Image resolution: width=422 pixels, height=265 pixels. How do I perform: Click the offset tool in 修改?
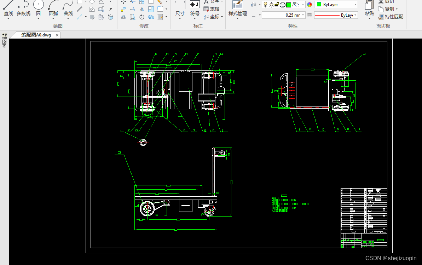[x=123, y=17]
